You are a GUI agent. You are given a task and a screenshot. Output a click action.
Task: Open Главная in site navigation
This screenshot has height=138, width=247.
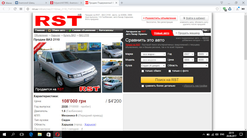40,30
